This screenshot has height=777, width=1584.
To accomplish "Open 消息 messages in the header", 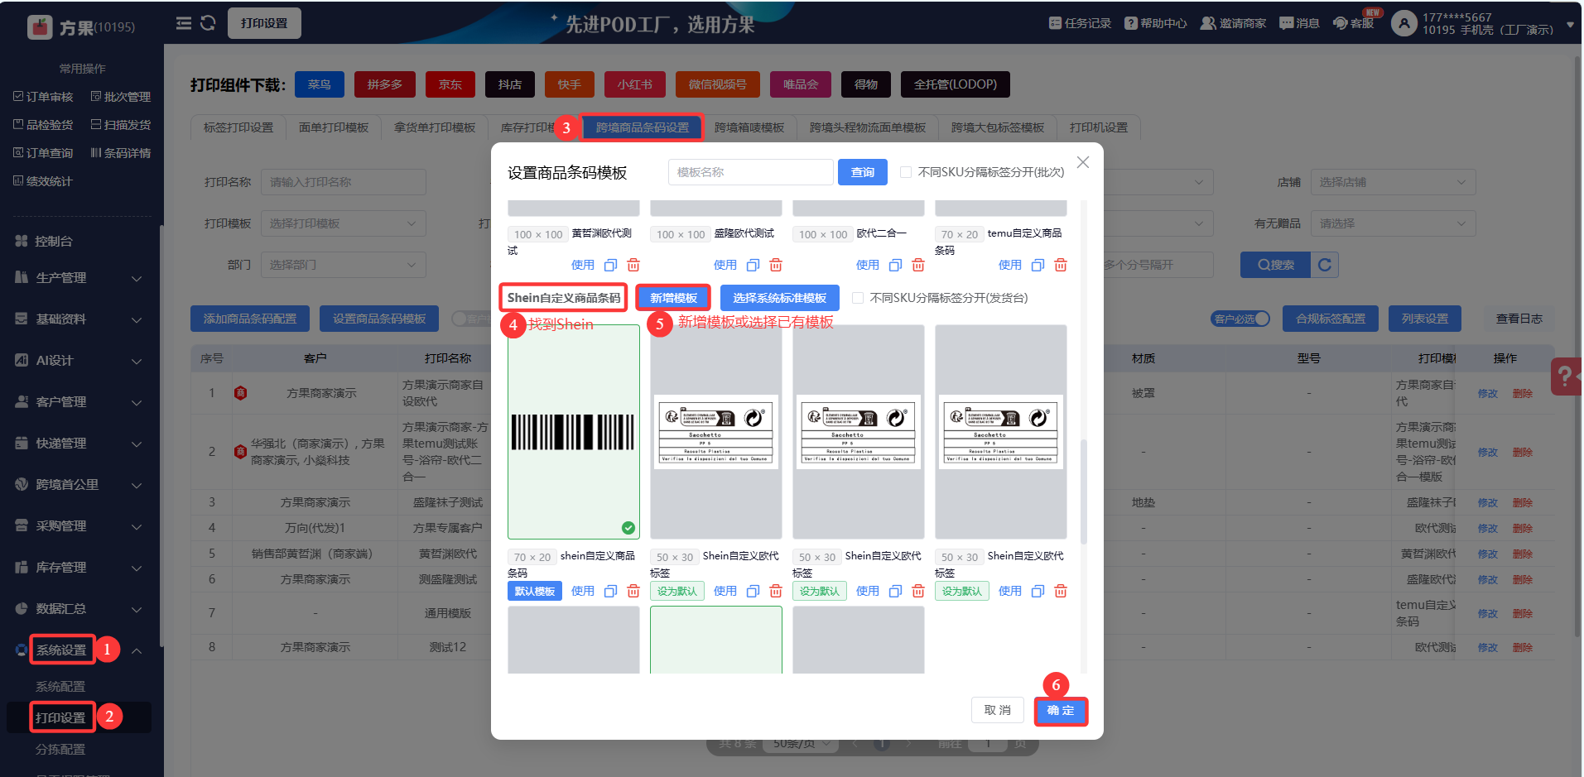I will click(1299, 23).
